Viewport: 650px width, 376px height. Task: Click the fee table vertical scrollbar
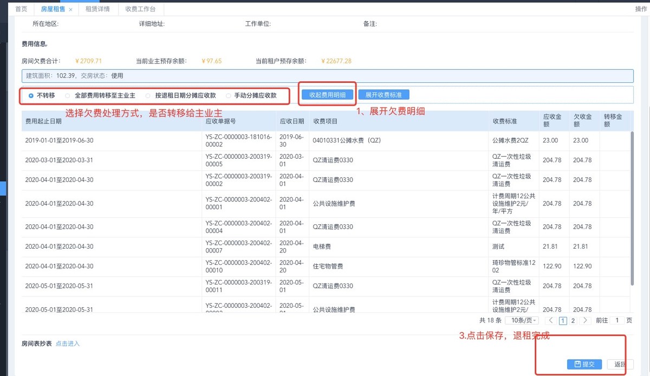point(632,208)
